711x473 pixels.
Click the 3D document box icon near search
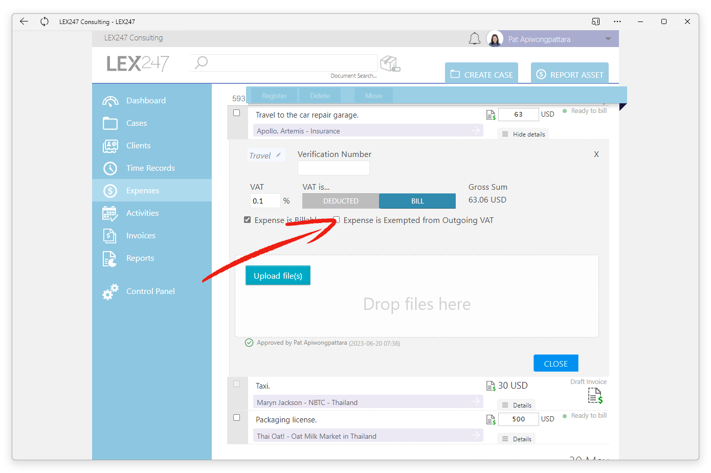pyautogui.click(x=390, y=64)
